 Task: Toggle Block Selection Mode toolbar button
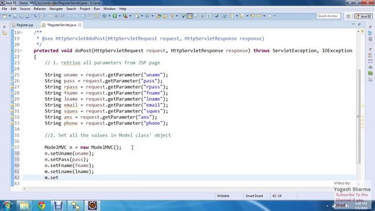pos(202,16)
